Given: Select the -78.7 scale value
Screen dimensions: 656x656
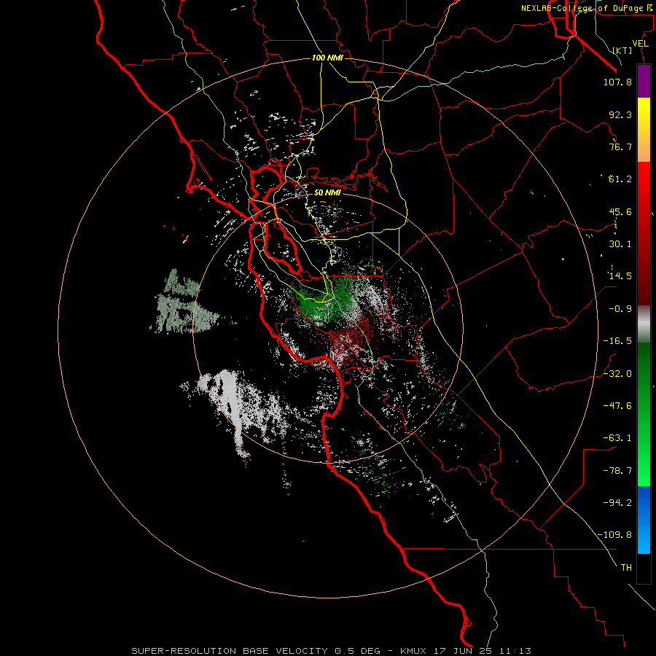Looking at the screenshot, I should coord(617,471).
